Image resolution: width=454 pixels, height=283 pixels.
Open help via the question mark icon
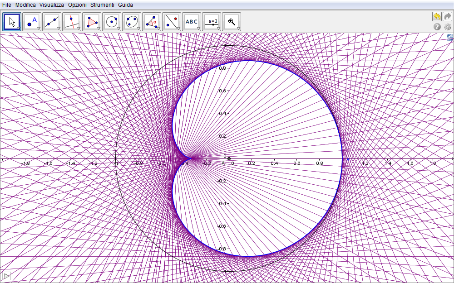(437, 27)
